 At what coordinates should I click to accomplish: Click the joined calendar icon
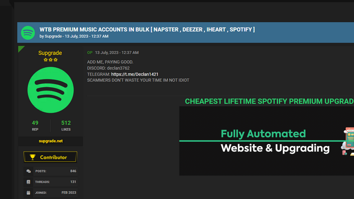click(x=29, y=193)
